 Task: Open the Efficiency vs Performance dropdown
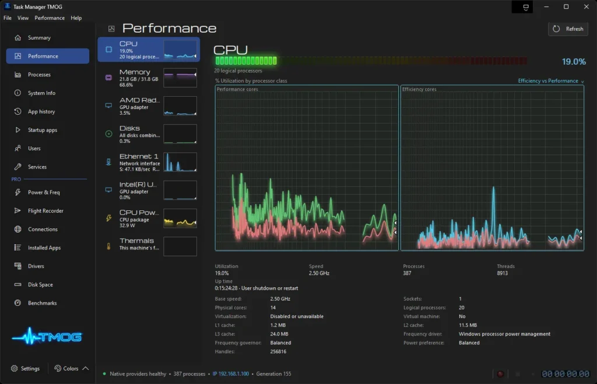(550, 80)
